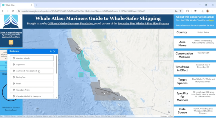216x118 pixels.
Task: Click the map home extent button
Action: click(x=169, y=111)
